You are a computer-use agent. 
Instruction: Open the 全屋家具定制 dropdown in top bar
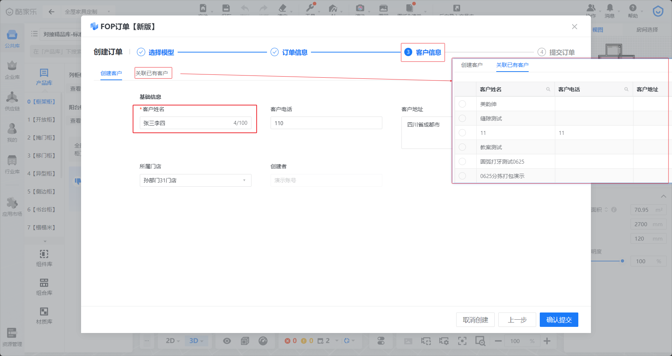(x=87, y=12)
